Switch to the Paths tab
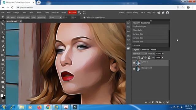Image resolution: width=196 pixels, height=110 pixels. (x=153, y=50)
